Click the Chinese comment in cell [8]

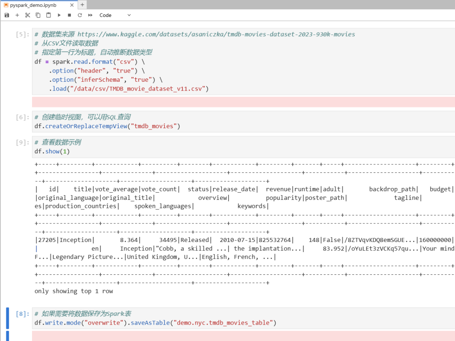pos(83,314)
